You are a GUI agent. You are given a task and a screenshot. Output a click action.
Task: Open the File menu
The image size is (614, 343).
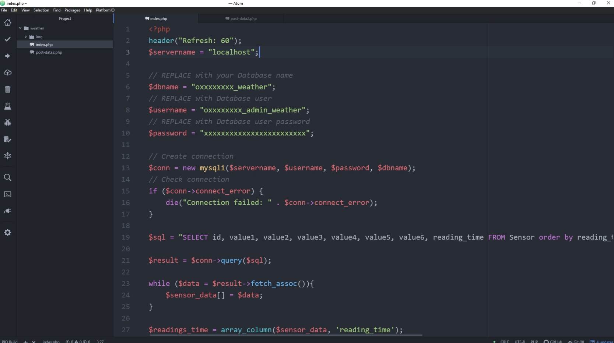tap(4, 10)
